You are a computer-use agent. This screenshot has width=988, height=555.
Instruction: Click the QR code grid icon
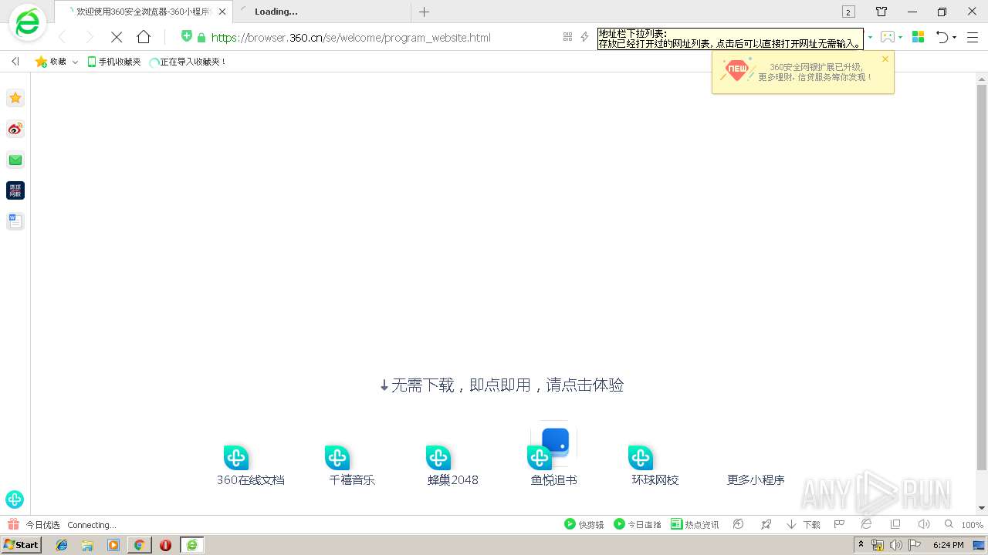[x=567, y=37]
